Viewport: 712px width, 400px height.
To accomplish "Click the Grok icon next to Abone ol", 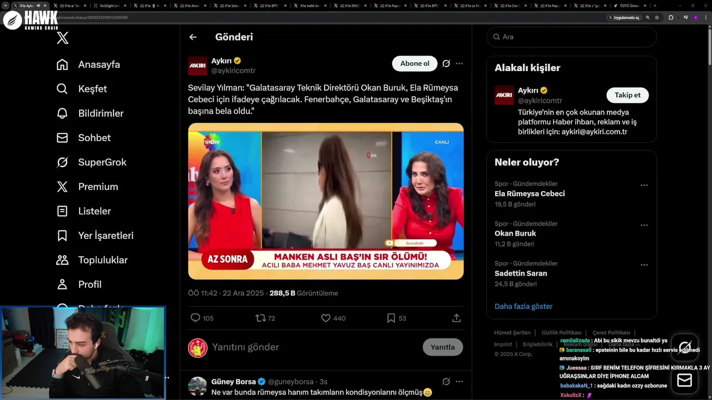I will 446,63.
